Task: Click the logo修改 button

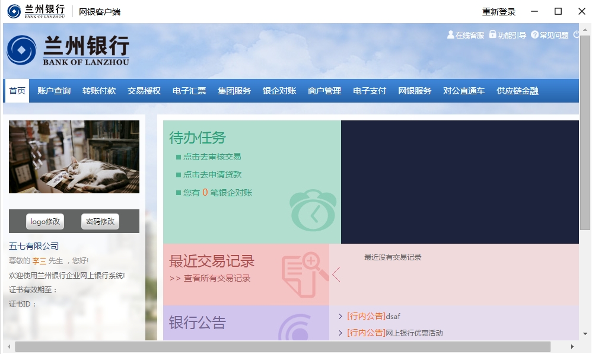Action: [x=45, y=222]
